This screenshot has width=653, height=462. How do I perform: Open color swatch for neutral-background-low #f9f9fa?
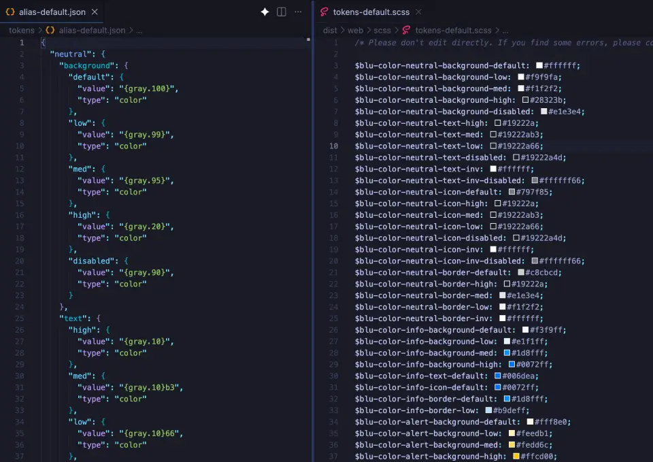point(521,77)
